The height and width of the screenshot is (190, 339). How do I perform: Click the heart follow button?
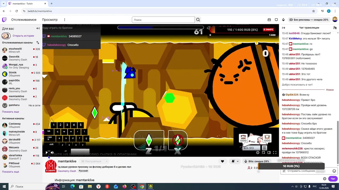click(x=222, y=161)
